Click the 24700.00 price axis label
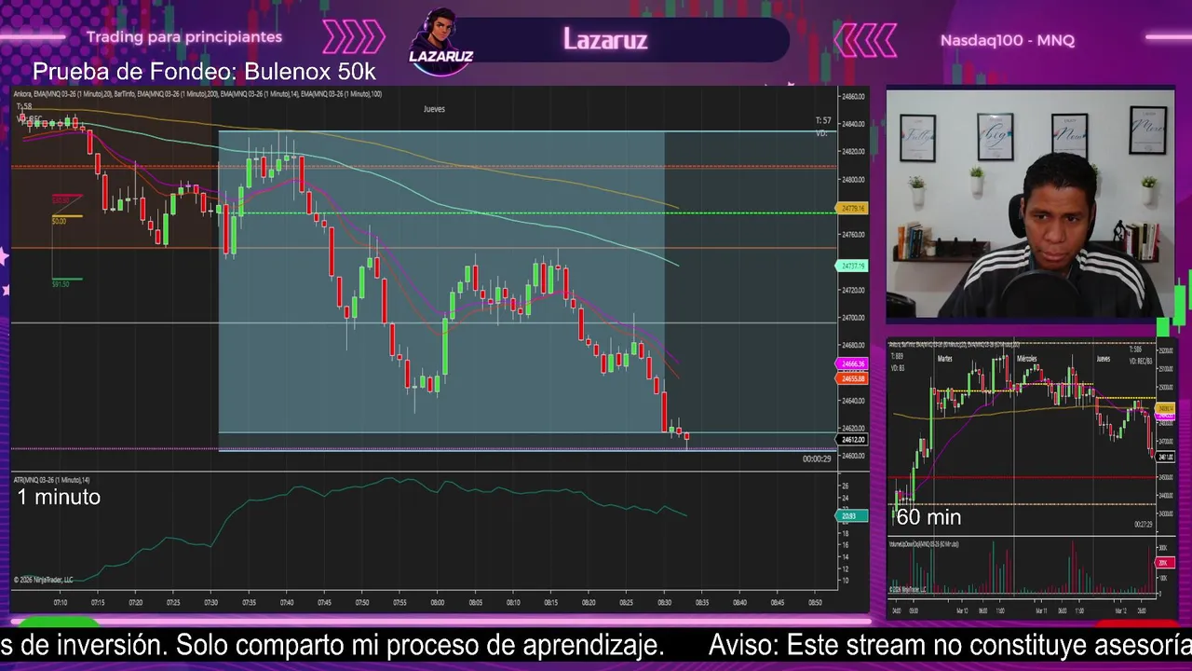This screenshot has height=671, width=1192. tap(853, 318)
